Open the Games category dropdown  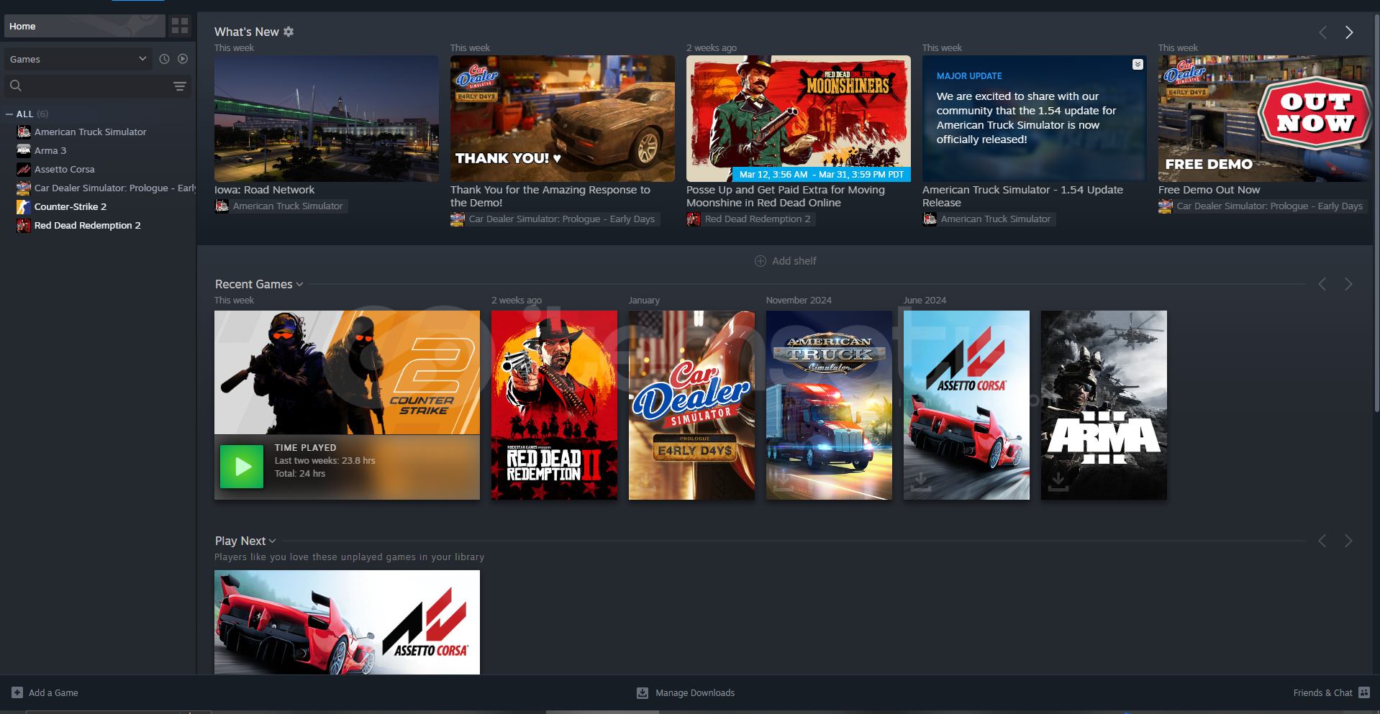[x=78, y=59]
